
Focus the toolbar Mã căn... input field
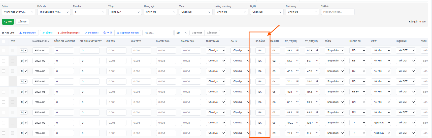158,33
